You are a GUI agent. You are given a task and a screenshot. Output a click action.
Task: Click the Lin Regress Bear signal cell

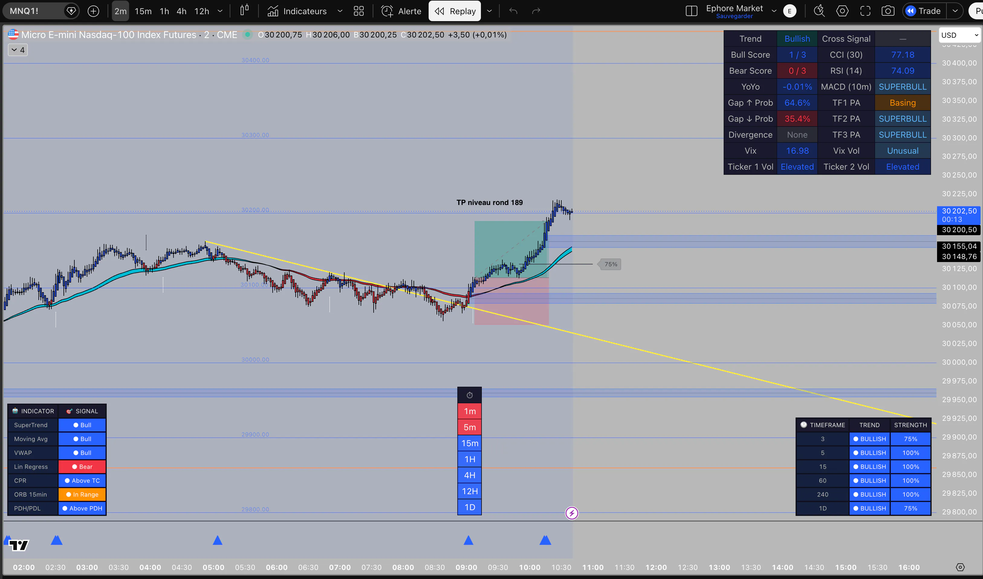coord(82,467)
